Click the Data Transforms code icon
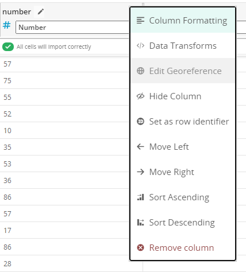 click(x=140, y=46)
